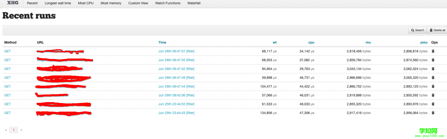Open the run timestamped Jun 26th 09:47:52
The width and height of the screenshot is (447, 139).
(172, 69)
